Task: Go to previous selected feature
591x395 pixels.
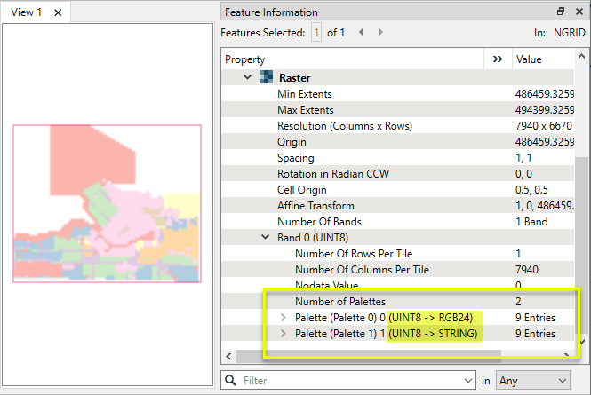Action: pos(362,32)
